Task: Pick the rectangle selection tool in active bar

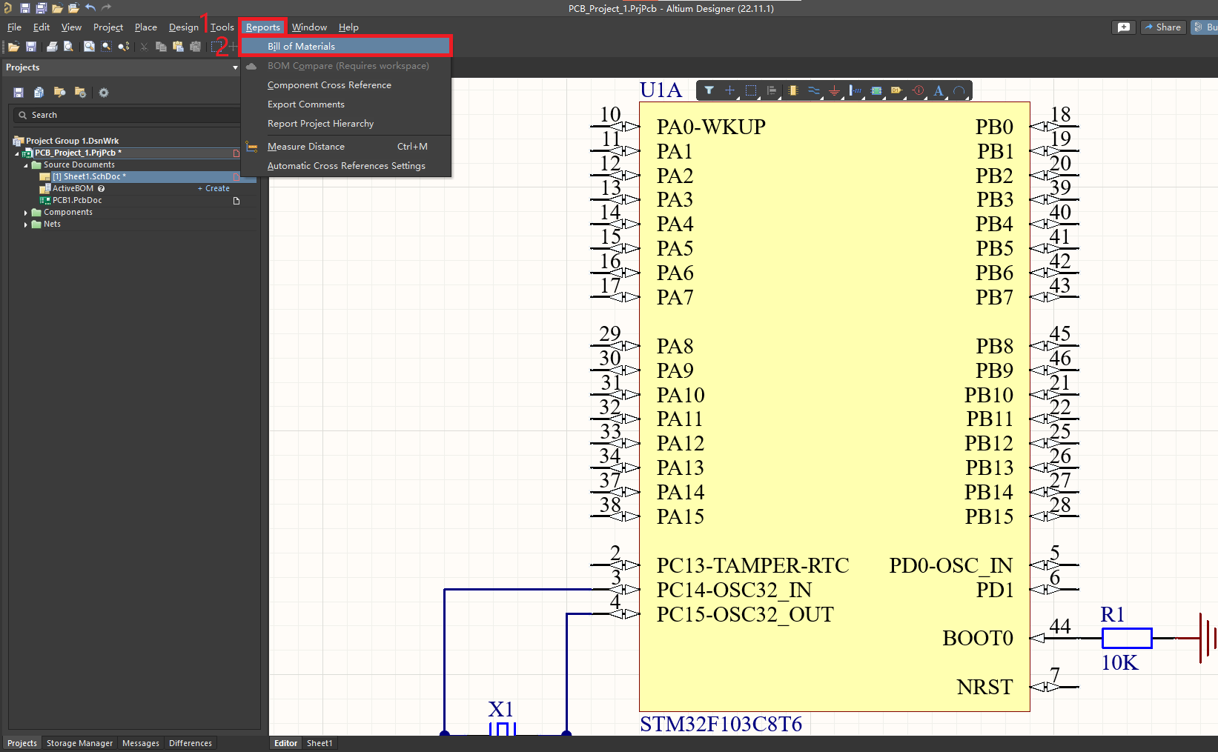Action: [x=751, y=90]
